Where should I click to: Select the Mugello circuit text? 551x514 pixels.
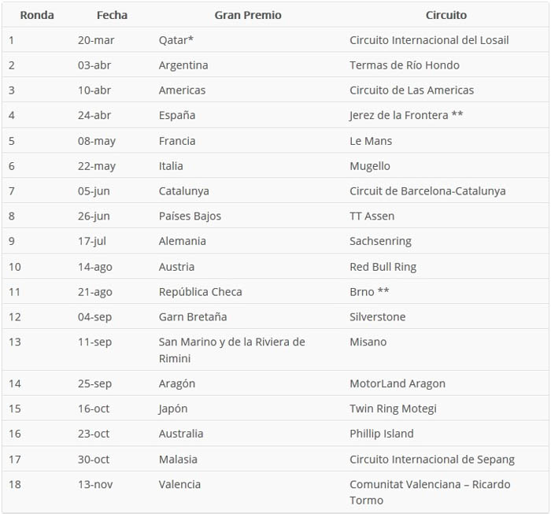[x=370, y=166]
